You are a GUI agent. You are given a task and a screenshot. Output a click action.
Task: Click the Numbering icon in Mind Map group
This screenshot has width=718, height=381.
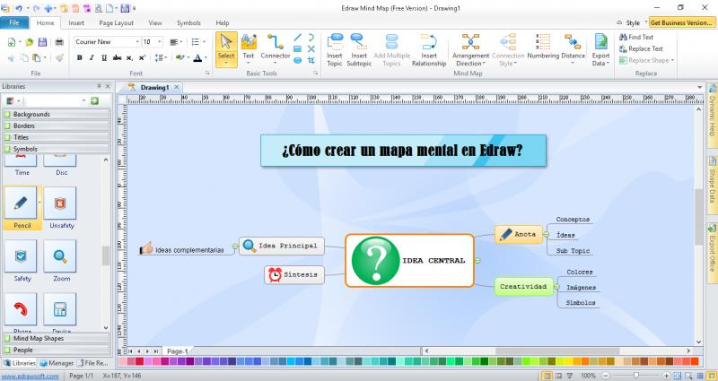(x=543, y=47)
